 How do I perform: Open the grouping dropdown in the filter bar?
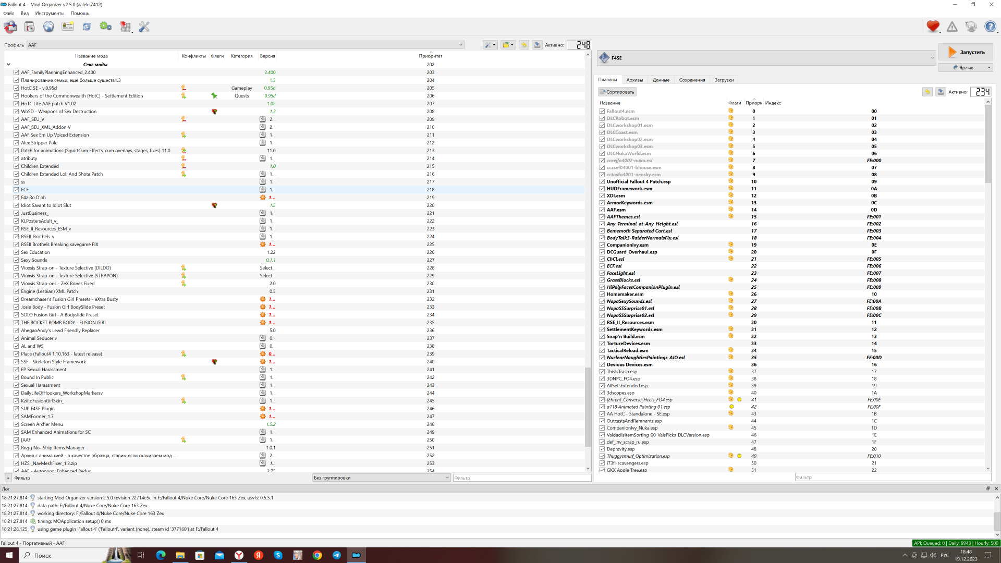click(381, 478)
